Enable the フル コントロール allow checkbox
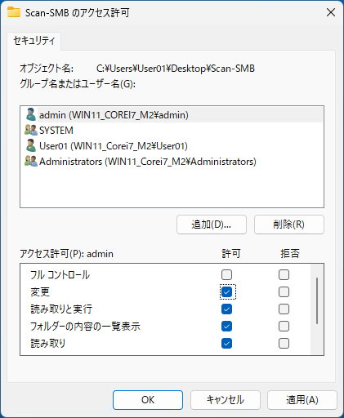Viewport: 344px width, 418px height. pyautogui.click(x=226, y=274)
